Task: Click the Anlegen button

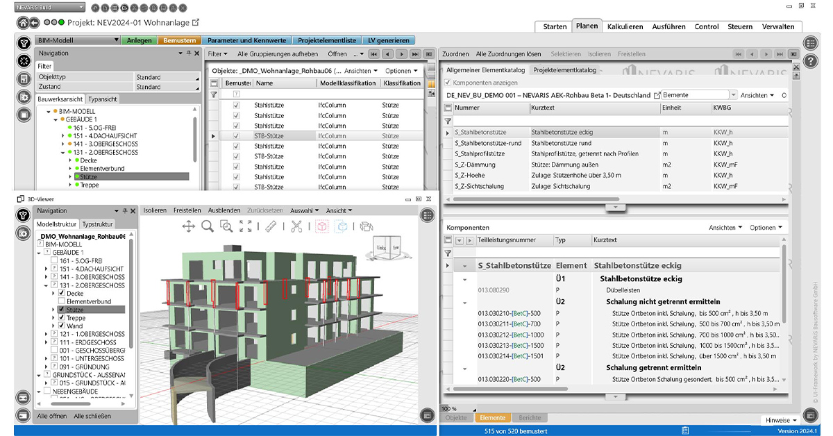Action: (x=140, y=40)
